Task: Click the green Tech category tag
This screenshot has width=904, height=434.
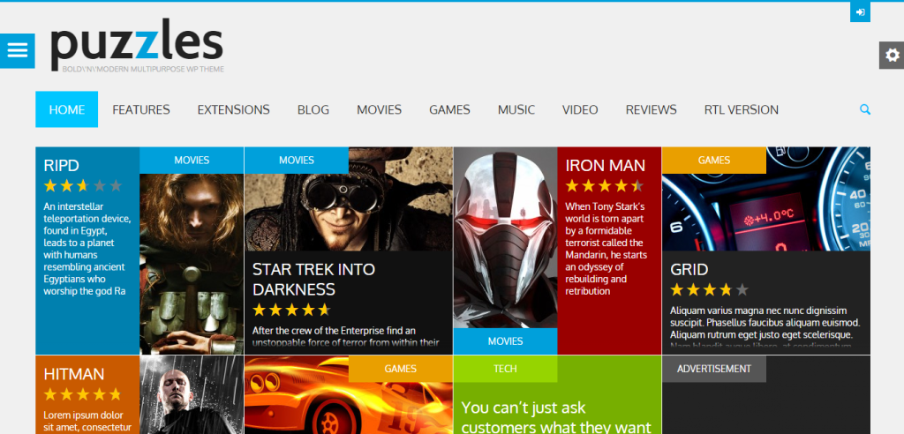Action: click(x=505, y=369)
